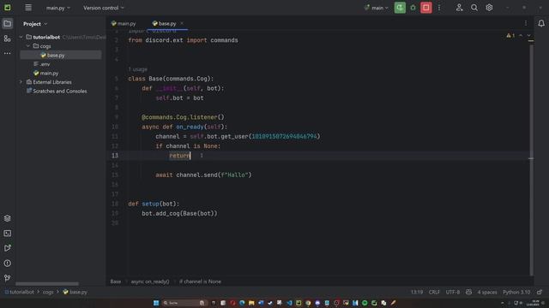Click the warning indicator in editor
The width and height of the screenshot is (549, 308).
(510, 36)
